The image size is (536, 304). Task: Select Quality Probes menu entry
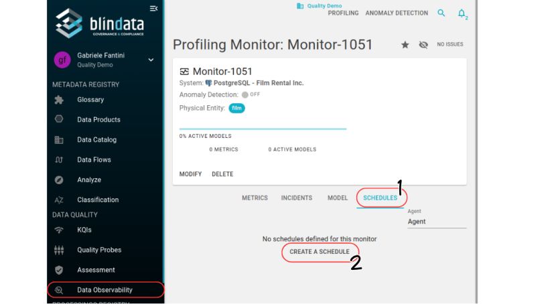(99, 250)
